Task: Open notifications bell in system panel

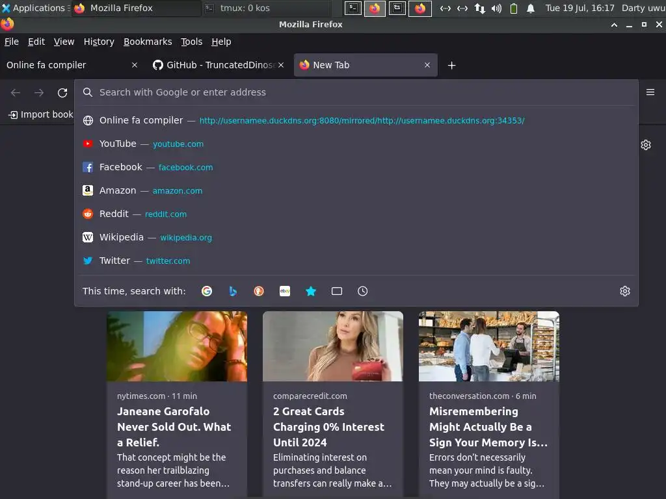Action: [x=531, y=8]
